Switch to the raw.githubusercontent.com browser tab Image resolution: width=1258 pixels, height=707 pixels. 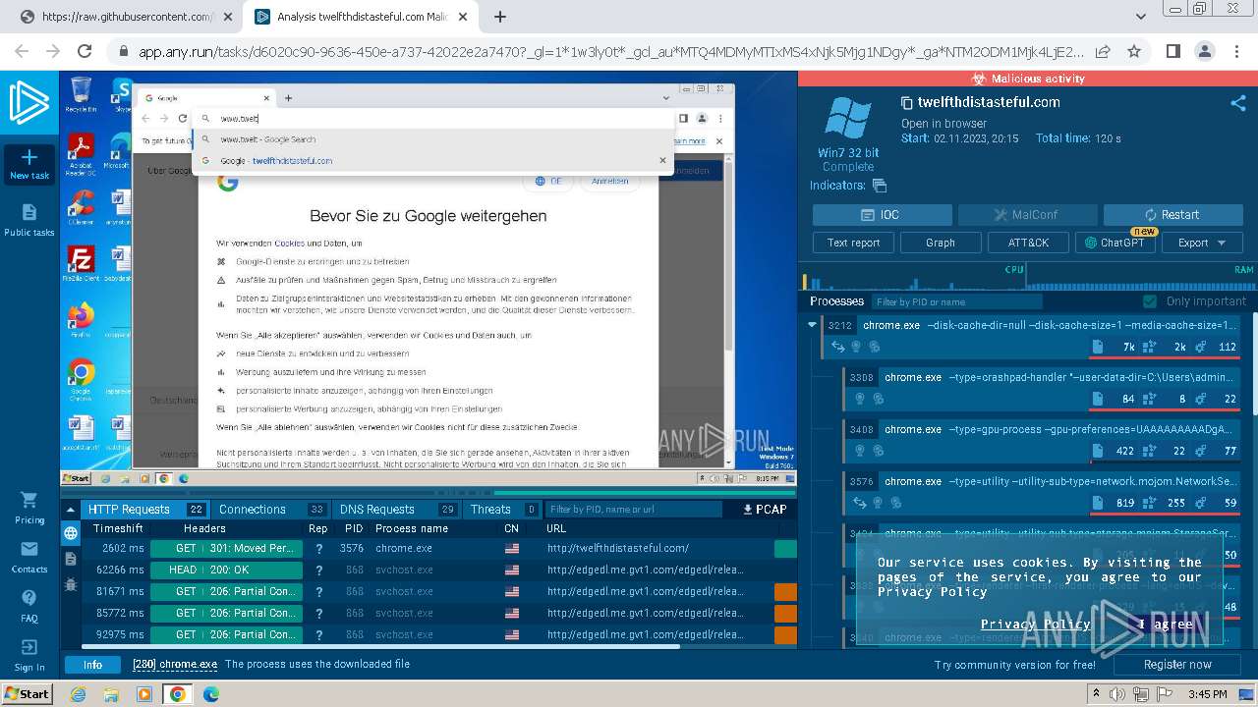[128, 17]
